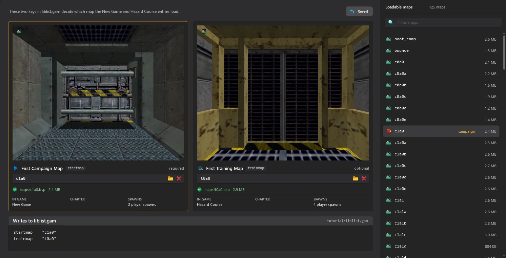Clear the c1a0 startmap with the red X

click(179, 178)
